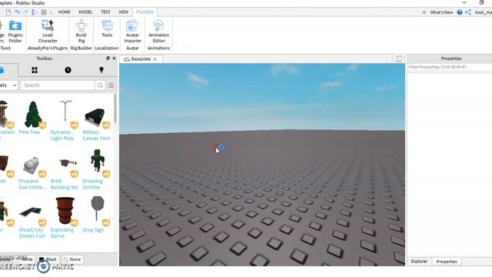Open the Toolbox Marketplace tab
Image resolution: width=492 pixels, height=277 pixels.
[2, 70]
